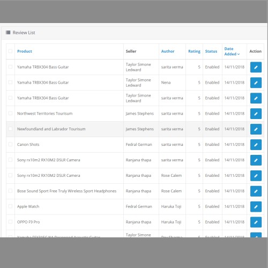Sort the table by Author
The image size is (268, 268).
168,51
